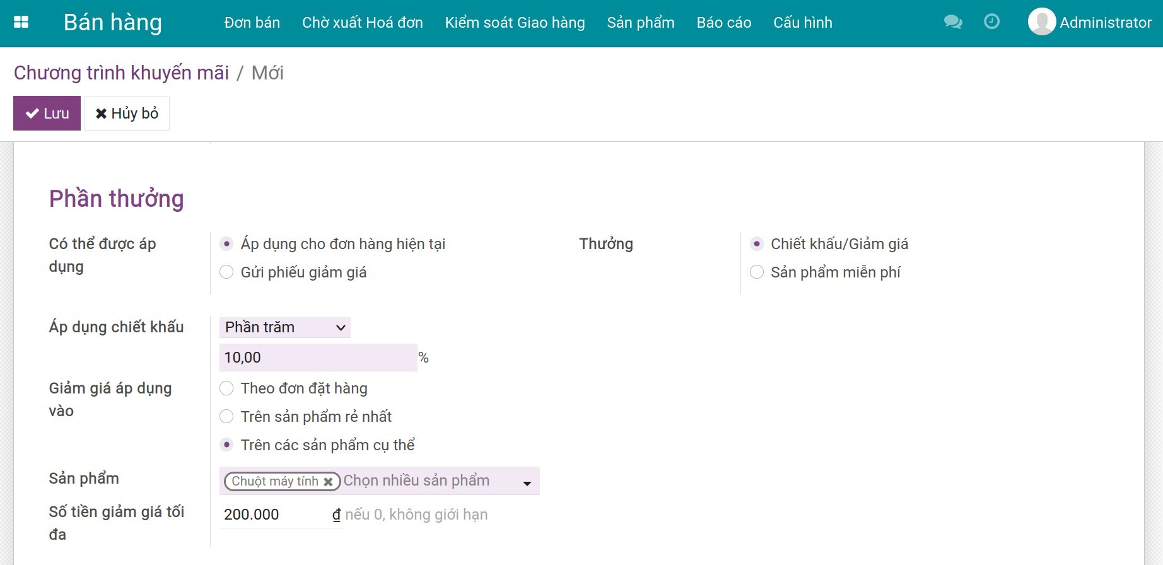
Task: Open the Kiểm soát Giao hàng menu
Action: coord(515,23)
